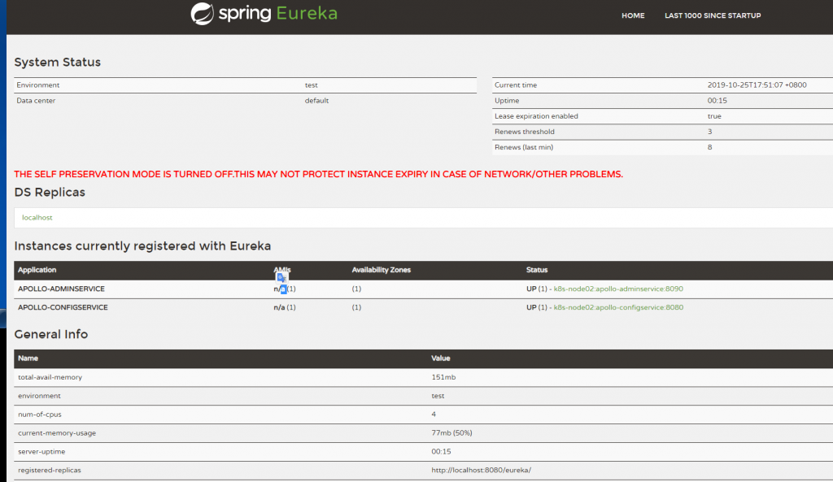Image resolution: width=833 pixels, height=482 pixels.
Task: Select the 151mb memory value
Action: [443, 377]
